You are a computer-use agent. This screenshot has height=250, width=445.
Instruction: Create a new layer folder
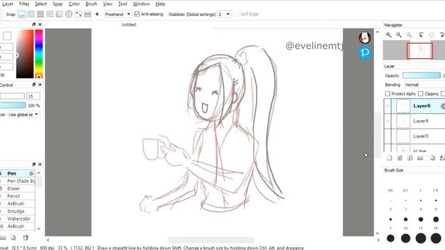pyautogui.click(x=420, y=158)
